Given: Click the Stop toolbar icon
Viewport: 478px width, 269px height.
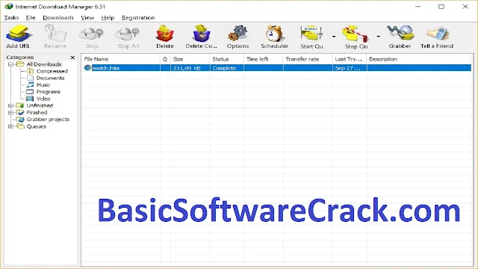Looking at the screenshot, I should [x=91, y=34].
